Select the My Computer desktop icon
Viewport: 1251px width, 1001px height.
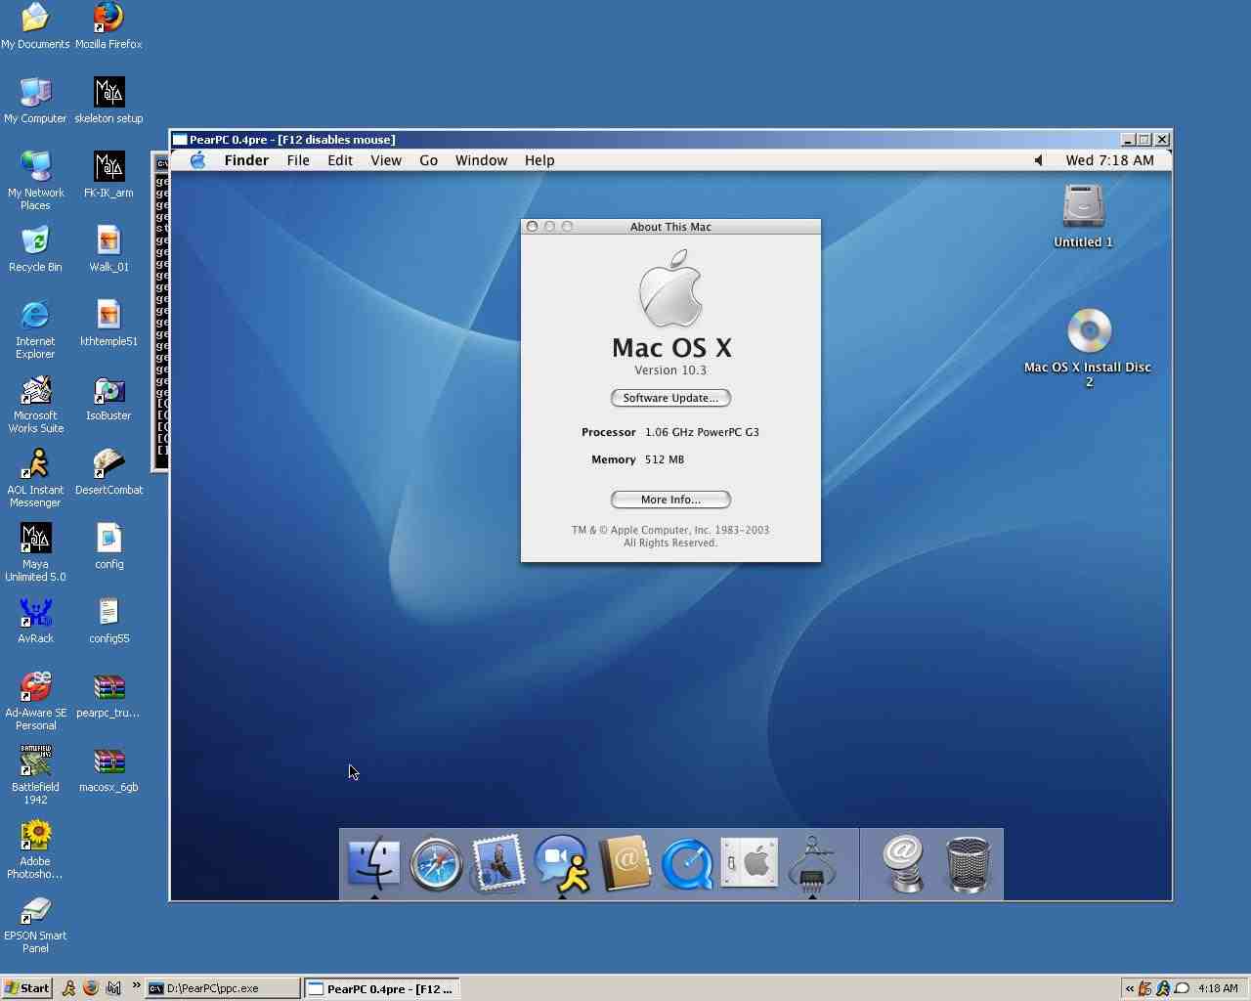(35, 100)
